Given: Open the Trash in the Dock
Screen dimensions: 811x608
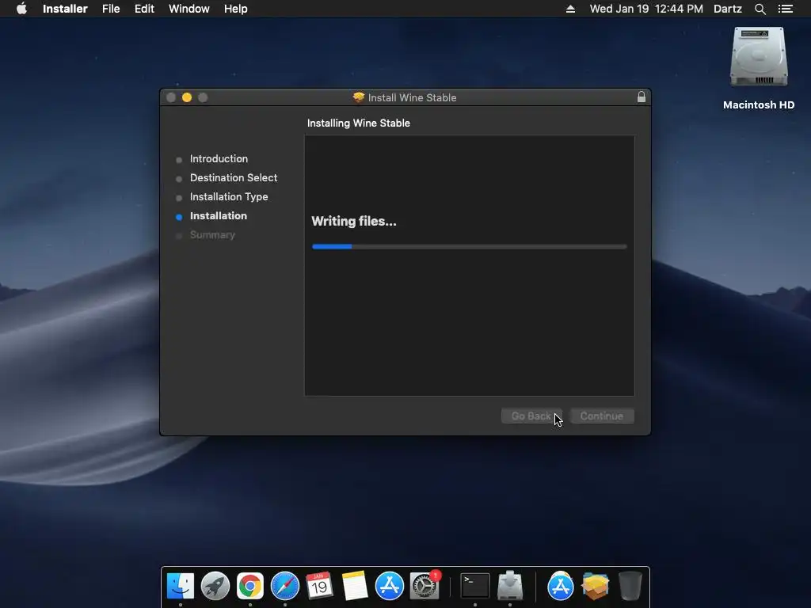Looking at the screenshot, I should (630, 587).
